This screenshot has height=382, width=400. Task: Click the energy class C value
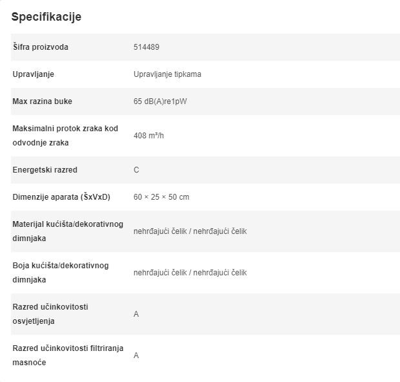click(136, 170)
